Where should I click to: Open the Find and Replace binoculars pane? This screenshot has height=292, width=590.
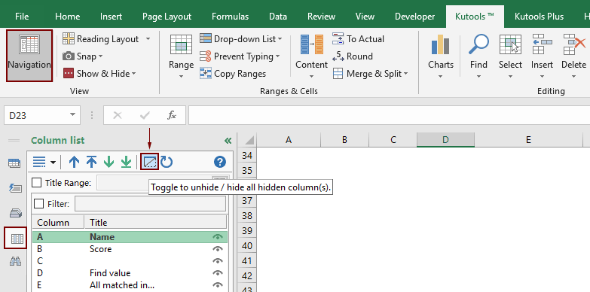coord(15,262)
